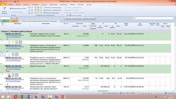Click the total cost value 2 251 563

point(127,34)
